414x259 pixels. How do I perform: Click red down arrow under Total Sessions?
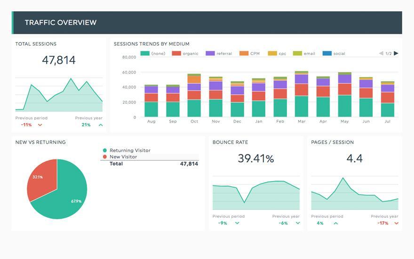[x=40, y=125]
